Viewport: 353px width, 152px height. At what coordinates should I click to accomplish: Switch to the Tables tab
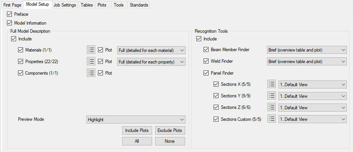[x=87, y=5]
